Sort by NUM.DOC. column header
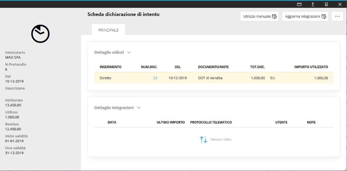347x171 pixels. [x=149, y=67]
